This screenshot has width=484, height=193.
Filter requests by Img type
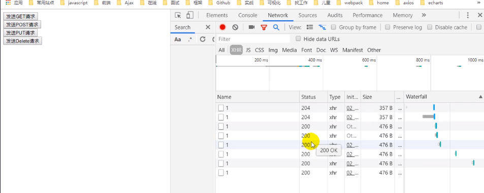[273, 50]
